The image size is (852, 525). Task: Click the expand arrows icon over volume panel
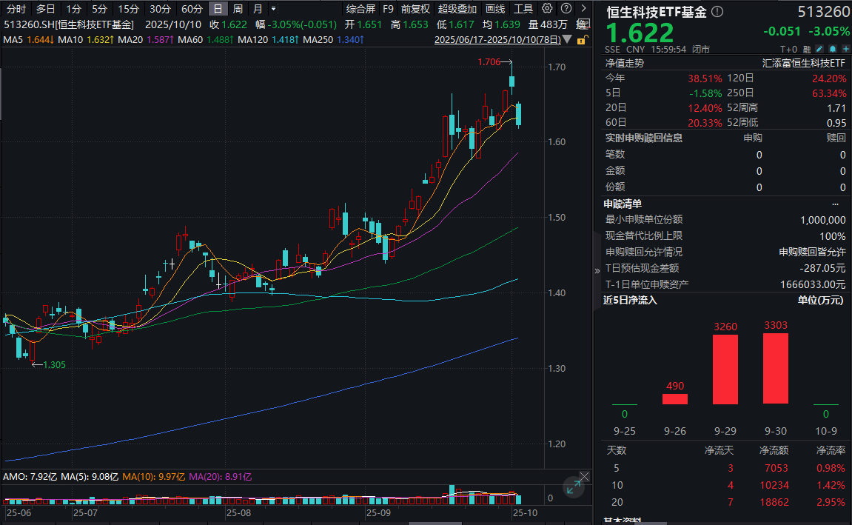coord(573,486)
